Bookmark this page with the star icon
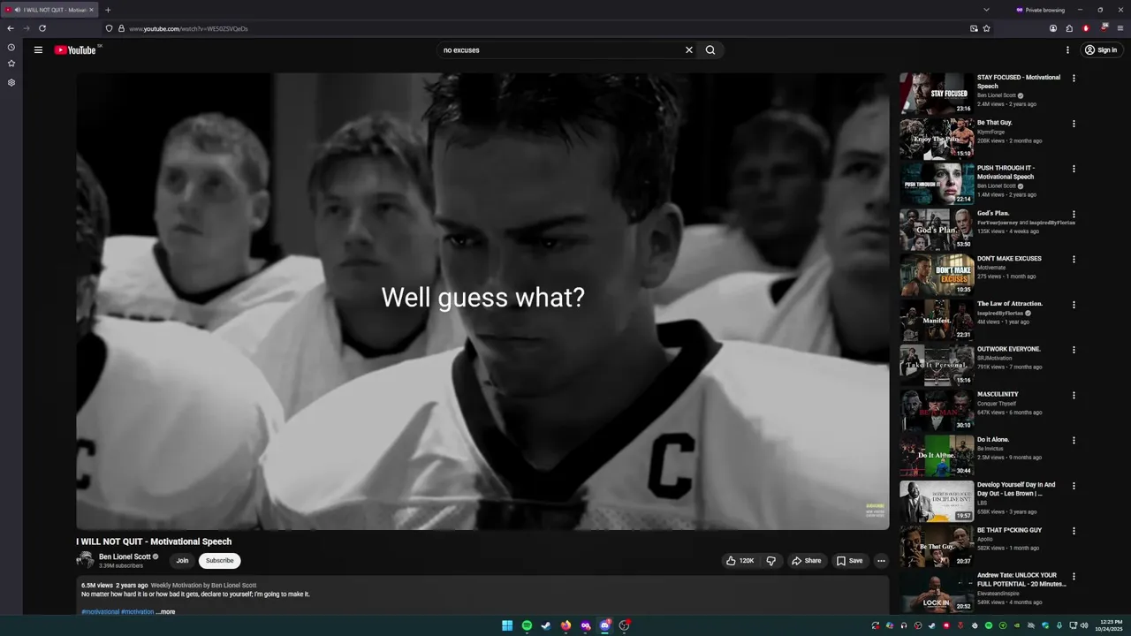The height and width of the screenshot is (636, 1131). pos(987,28)
